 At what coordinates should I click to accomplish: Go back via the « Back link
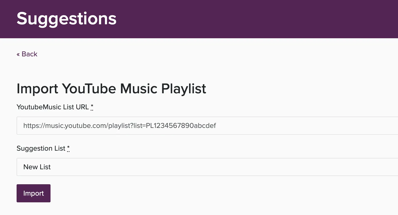27,54
